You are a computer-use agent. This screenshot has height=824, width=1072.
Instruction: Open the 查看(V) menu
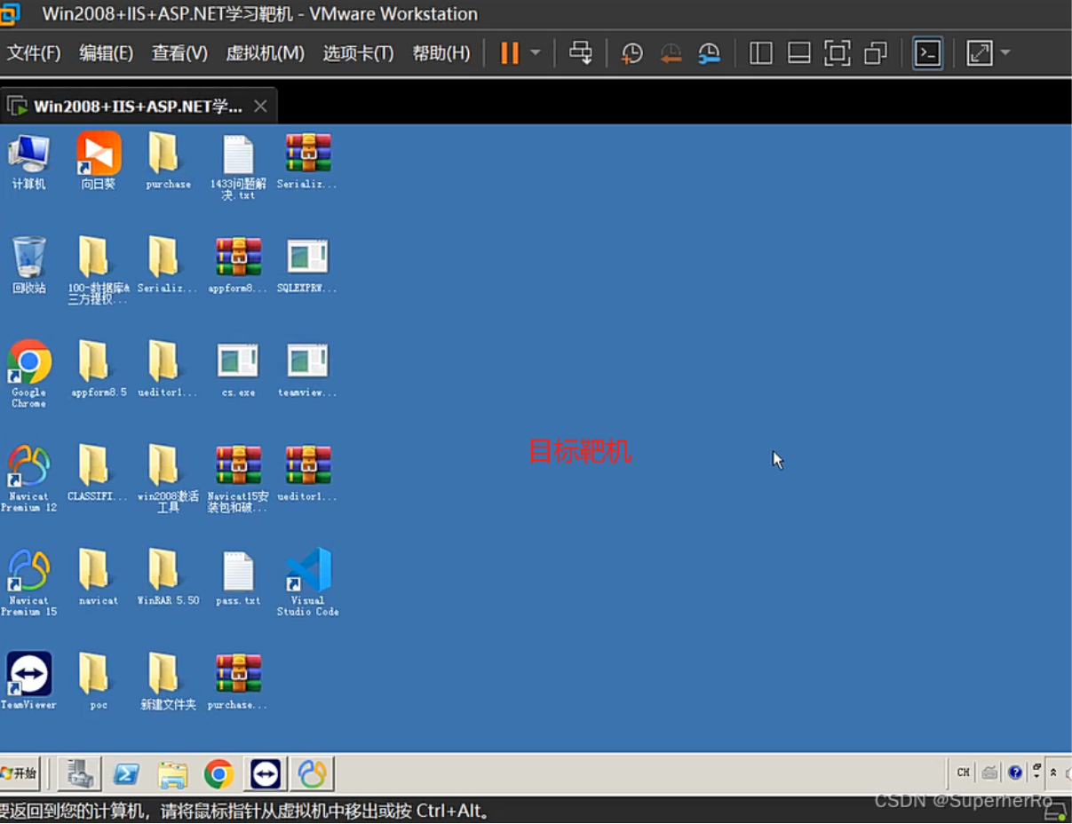pos(179,53)
